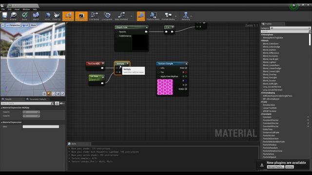Click the Const B value field
The width and height of the screenshot is (312, 175).
pyautogui.click(x=31, y=116)
